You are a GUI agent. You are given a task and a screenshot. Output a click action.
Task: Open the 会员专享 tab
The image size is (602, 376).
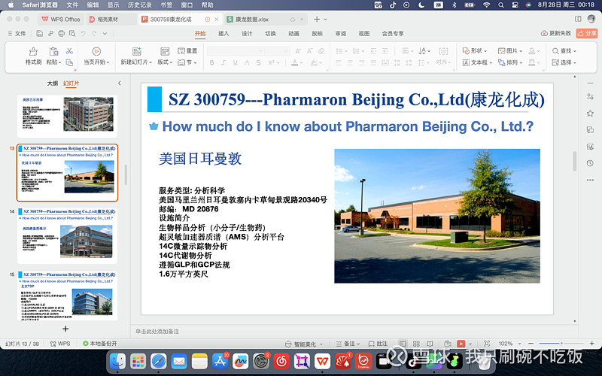click(393, 34)
